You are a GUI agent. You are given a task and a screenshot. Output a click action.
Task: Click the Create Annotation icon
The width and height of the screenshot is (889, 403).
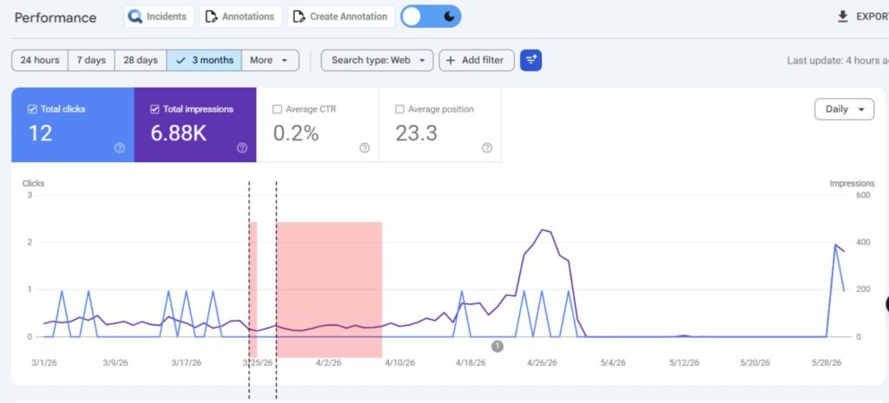[x=299, y=16]
